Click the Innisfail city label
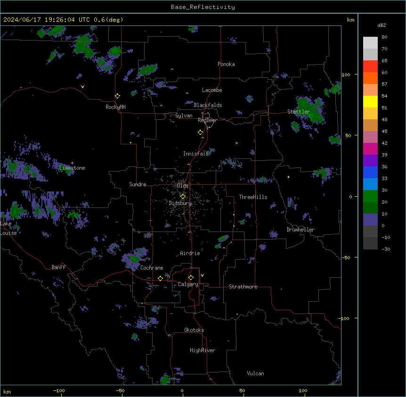Viewport: 406px width, 397px height. point(195,154)
